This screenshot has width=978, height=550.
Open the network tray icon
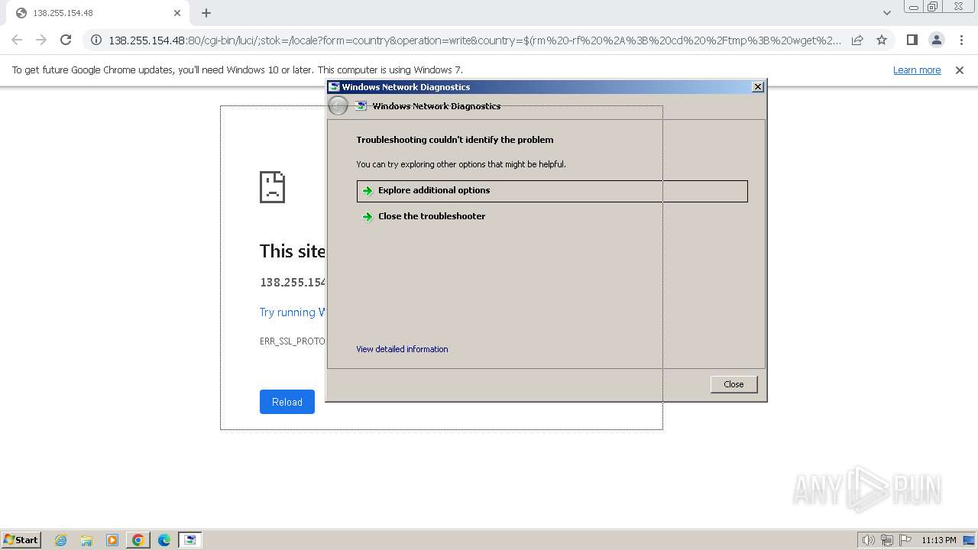click(887, 540)
